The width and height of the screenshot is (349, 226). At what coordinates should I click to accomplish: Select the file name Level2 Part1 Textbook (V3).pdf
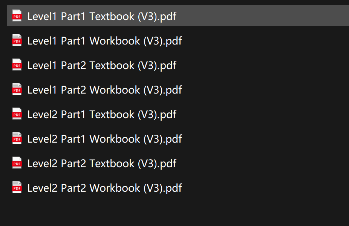coord(102,114)
